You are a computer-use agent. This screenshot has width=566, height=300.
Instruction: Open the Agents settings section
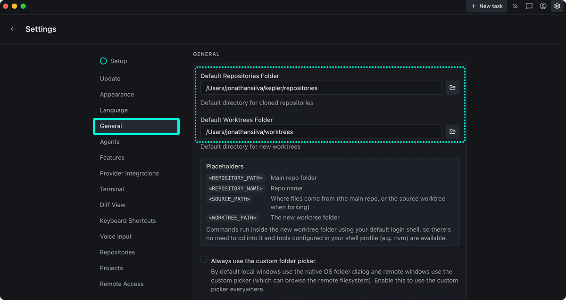pyautogui.click(x=109, y=142)
